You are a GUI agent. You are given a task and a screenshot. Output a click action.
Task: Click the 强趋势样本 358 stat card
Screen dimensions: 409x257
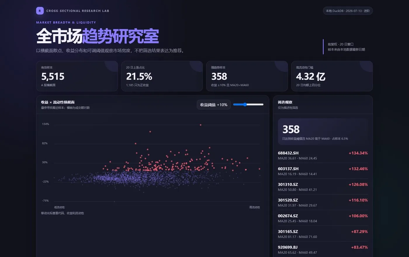click(x=247, y=76)
